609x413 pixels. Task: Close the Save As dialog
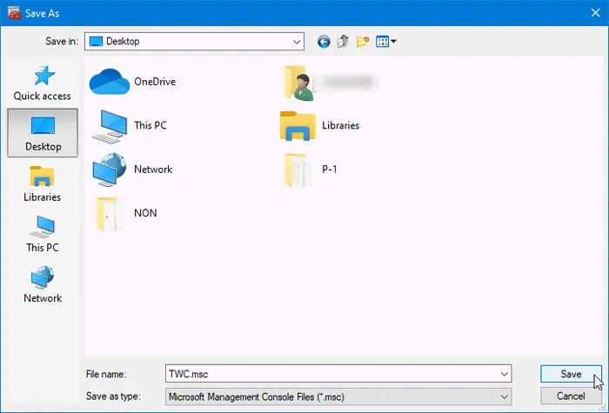pos(595,13)
